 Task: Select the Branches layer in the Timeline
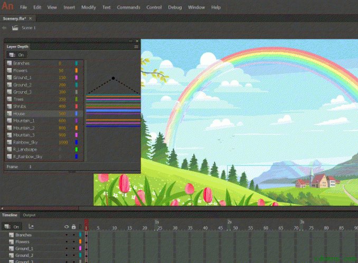[x=23, y=235]
